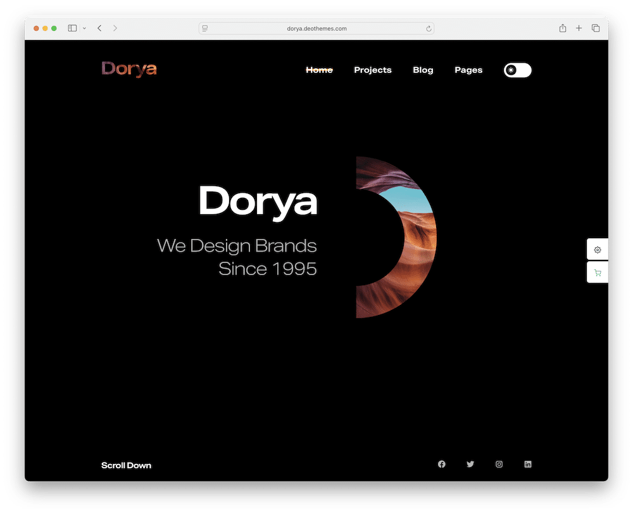Open the Twitter social icon
The width and height of the screenshot is (633, 514).
click(x=470, y=465)
